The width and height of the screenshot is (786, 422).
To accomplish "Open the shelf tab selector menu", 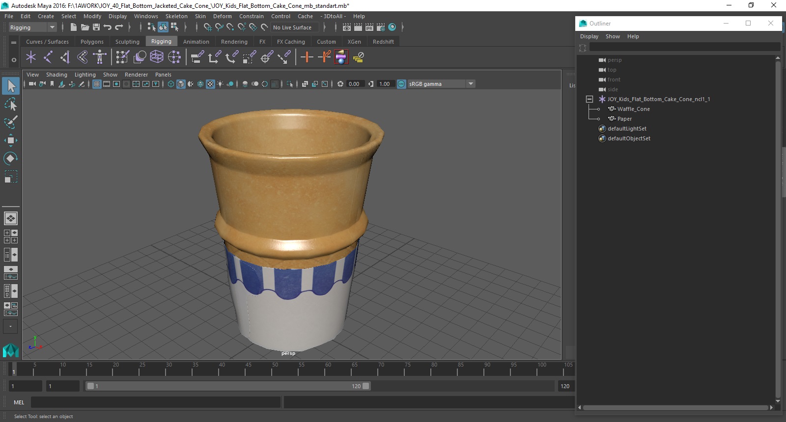I will tap(14, 42).
